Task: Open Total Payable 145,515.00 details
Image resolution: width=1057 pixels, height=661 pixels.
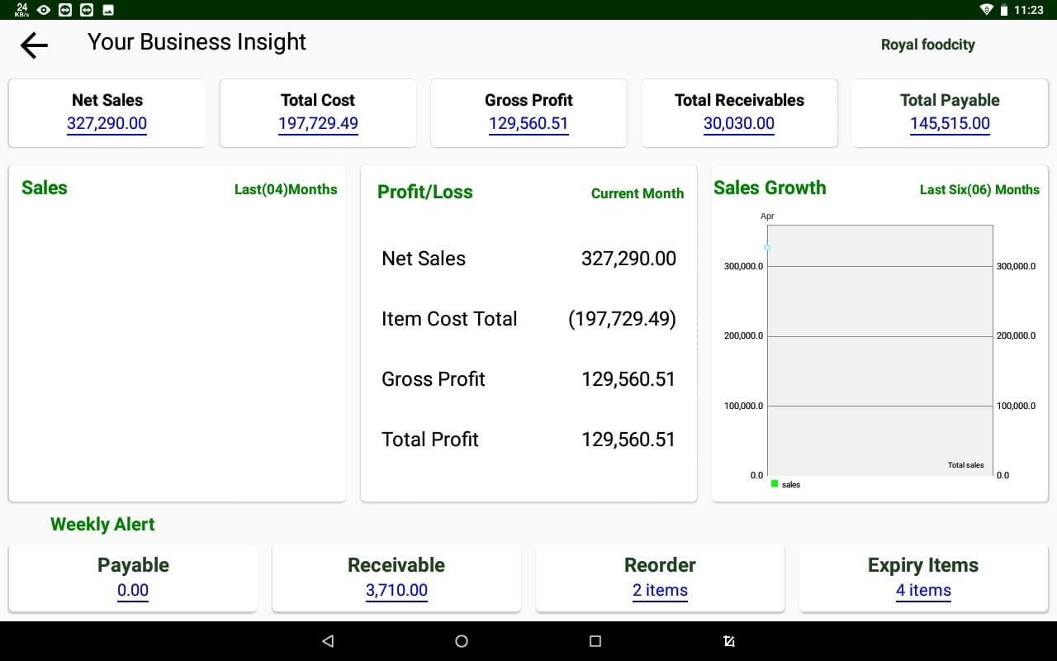Action: pos(950,123)
